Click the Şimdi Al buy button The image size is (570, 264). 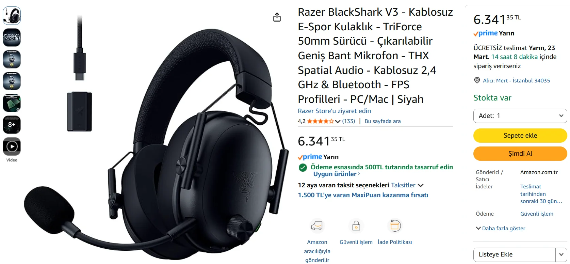520,154
